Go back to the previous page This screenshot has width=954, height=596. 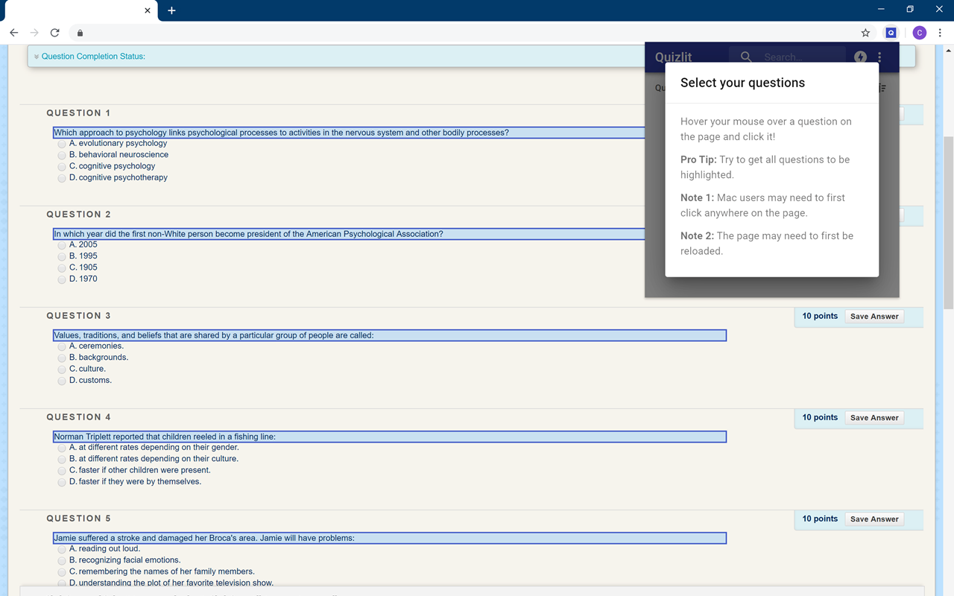coord(13,33)
